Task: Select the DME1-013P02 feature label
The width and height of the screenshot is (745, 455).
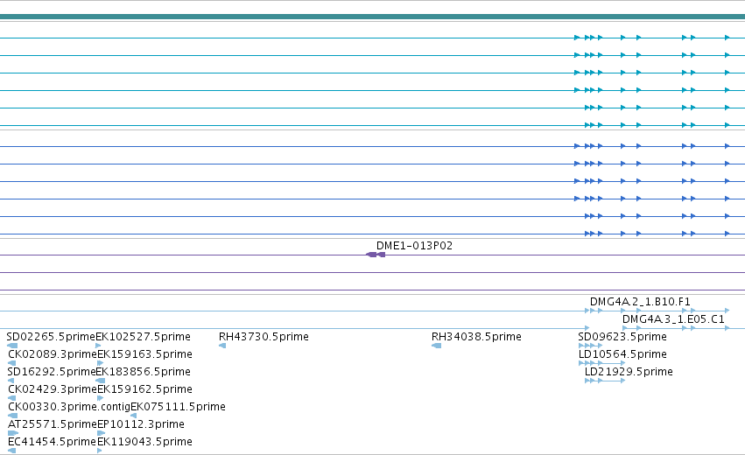Action: click(x=414, y=246)
